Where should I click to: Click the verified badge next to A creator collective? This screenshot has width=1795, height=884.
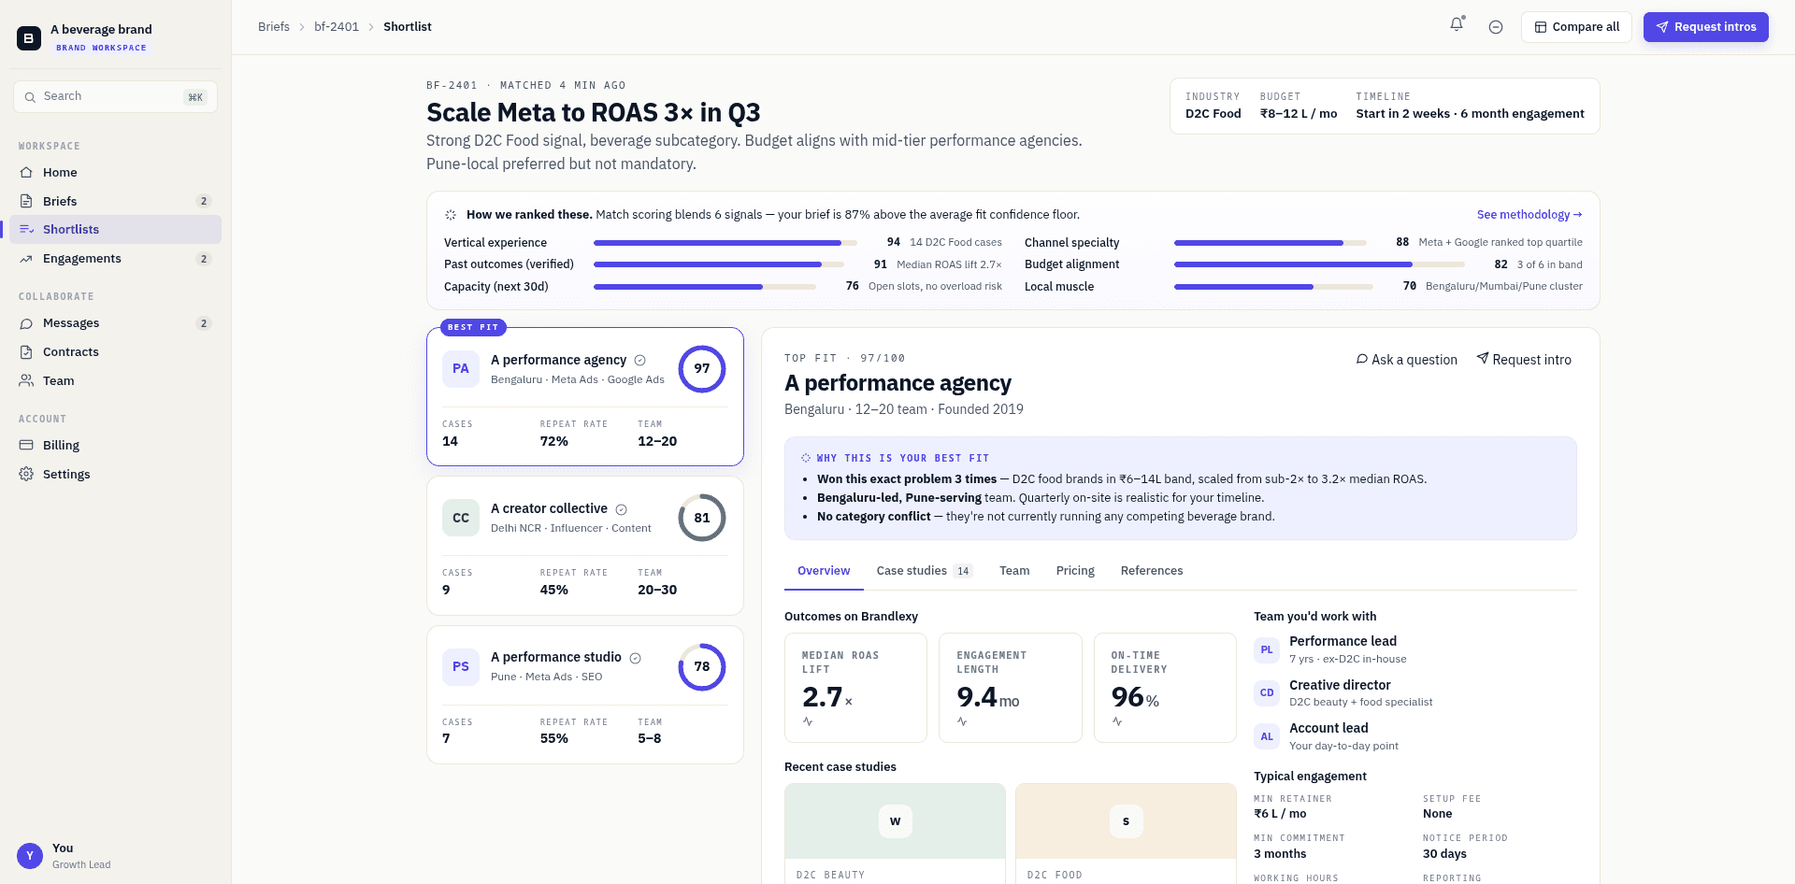[622, 509]
